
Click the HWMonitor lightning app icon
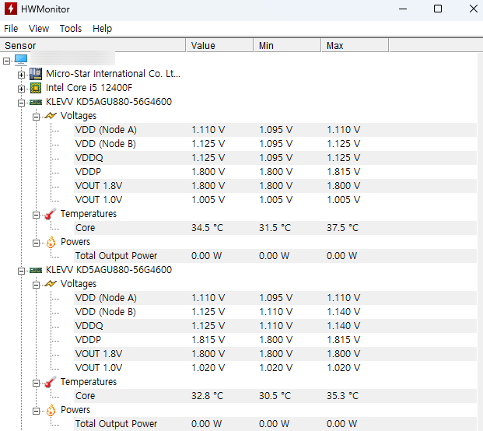11,9
